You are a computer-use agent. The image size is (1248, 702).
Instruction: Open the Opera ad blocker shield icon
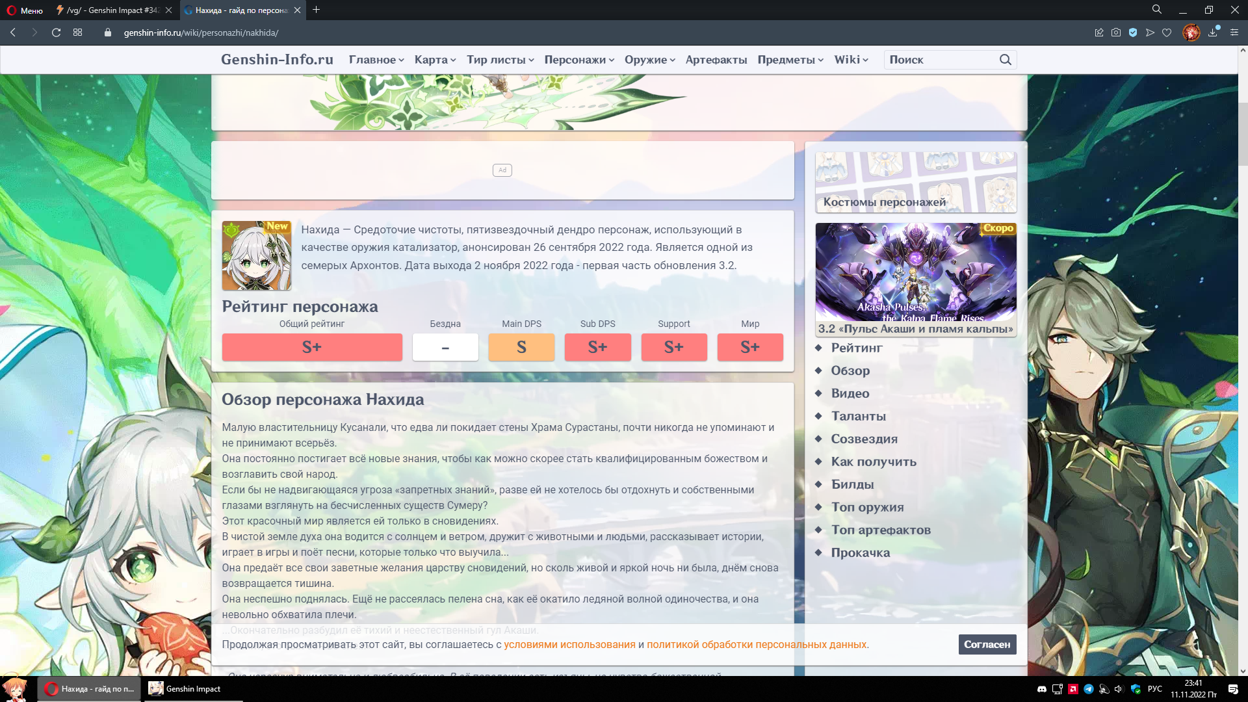tap(1133, 32)
